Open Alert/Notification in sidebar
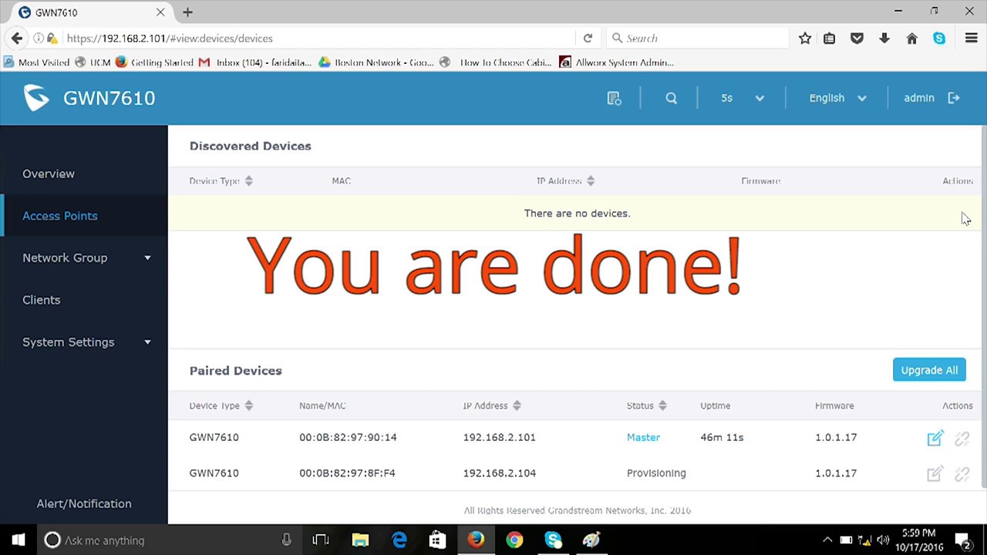This screenshot has height=555, width=987. point(84,504)
